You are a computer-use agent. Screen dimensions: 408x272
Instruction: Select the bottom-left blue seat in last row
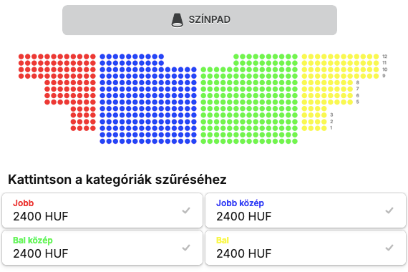coord(102,141)
